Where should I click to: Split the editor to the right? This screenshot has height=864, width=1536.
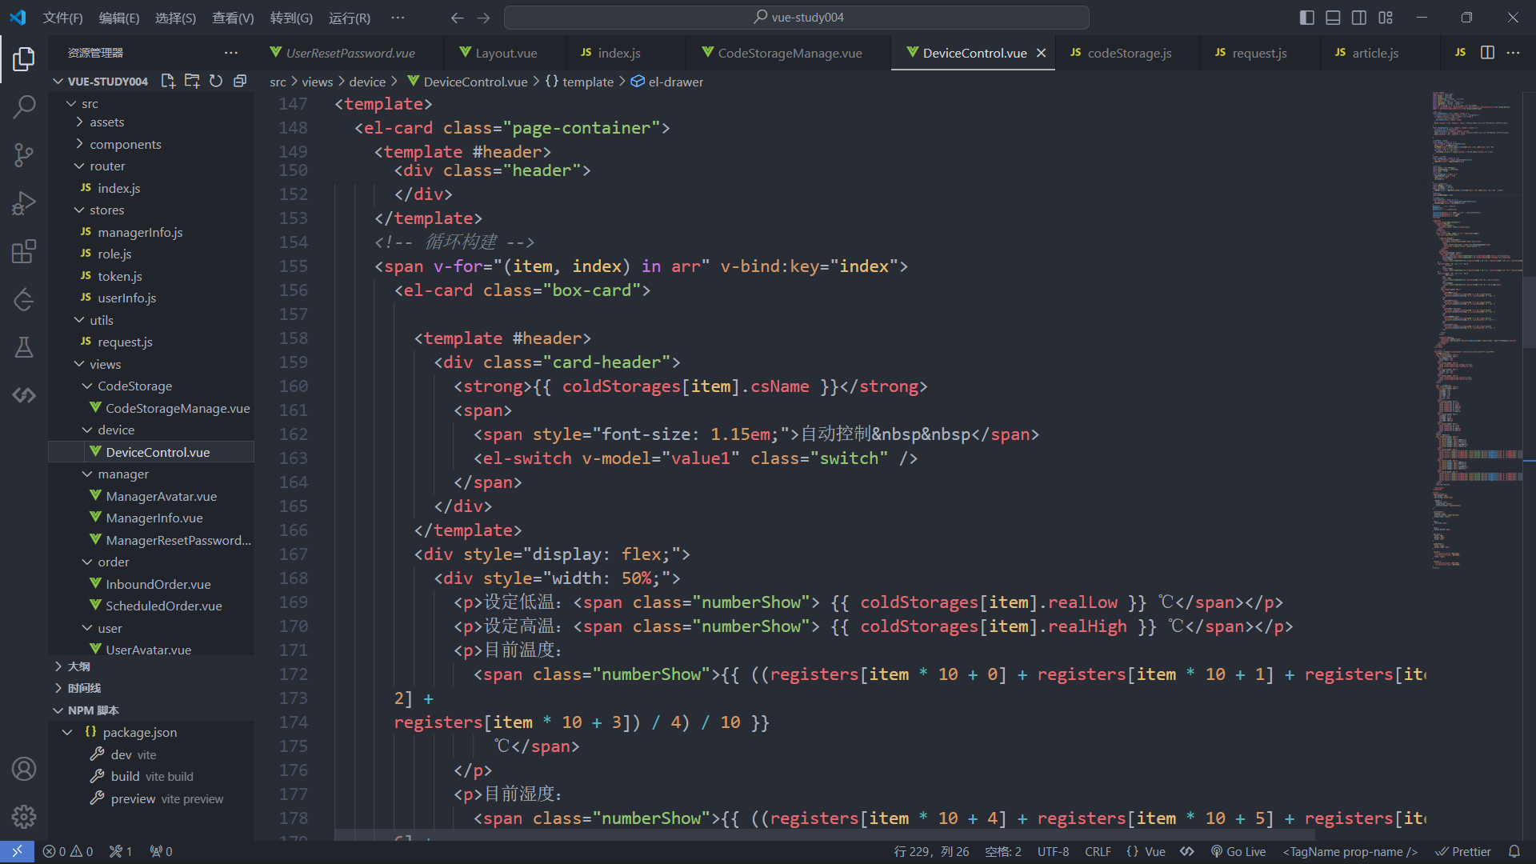[x=1487, y=53]
